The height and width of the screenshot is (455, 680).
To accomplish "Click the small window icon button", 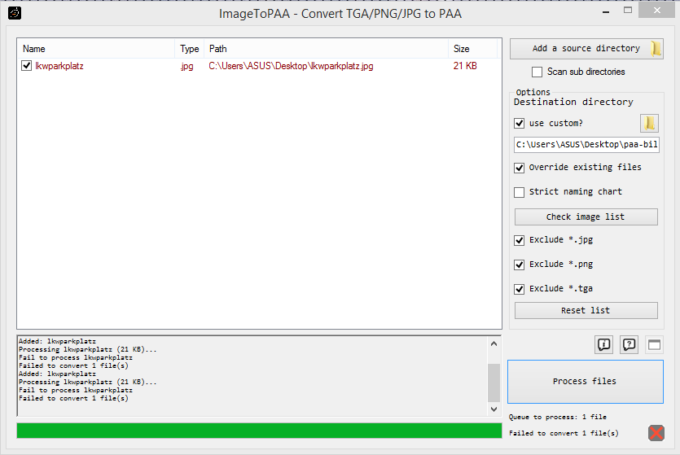I will (654, 345).
